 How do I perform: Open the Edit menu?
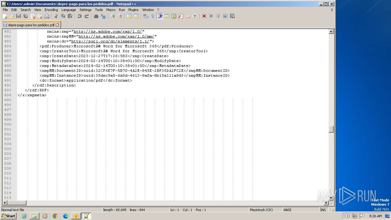click(x=14, y=10)
